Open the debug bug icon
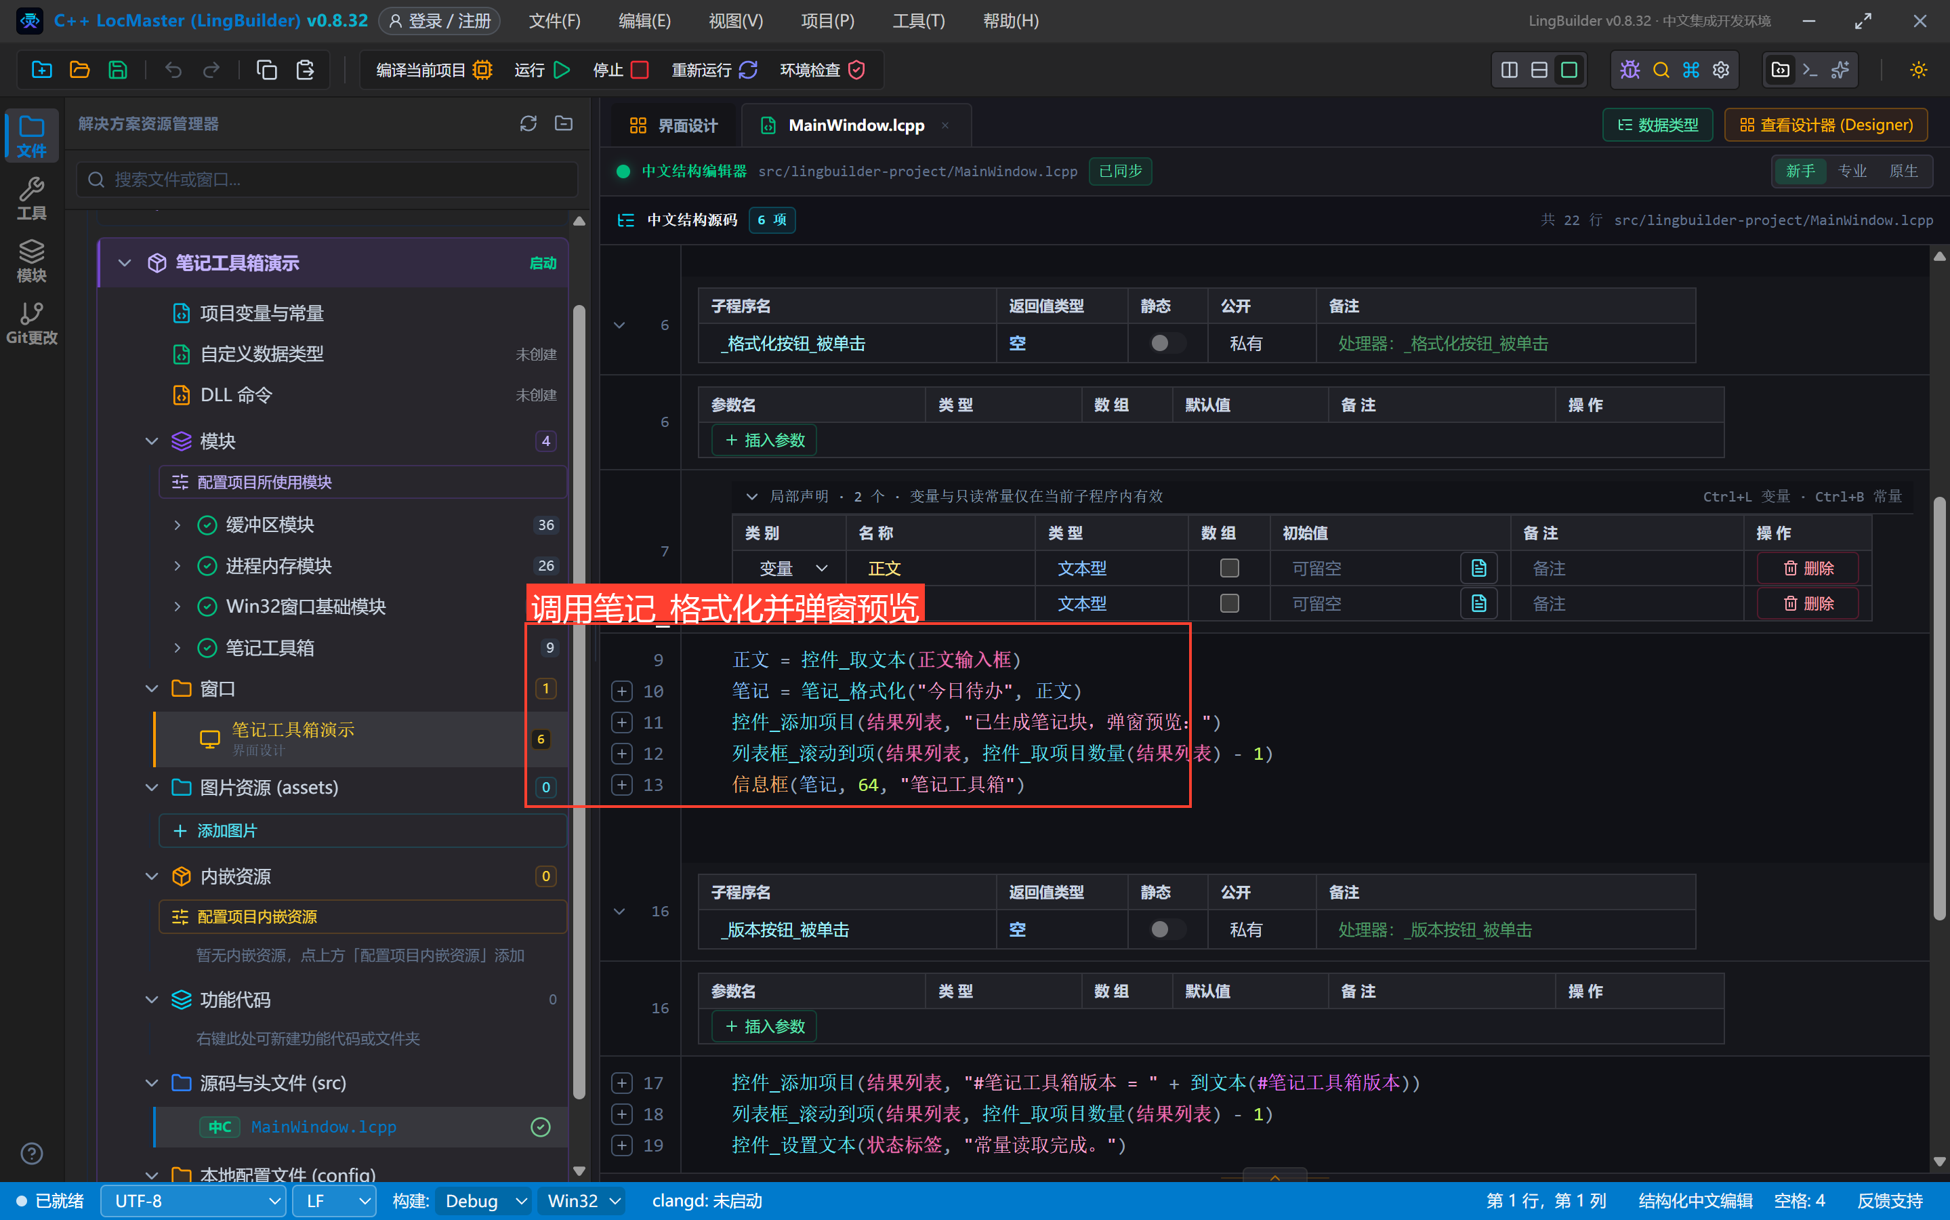 (x=1630, y=70)
